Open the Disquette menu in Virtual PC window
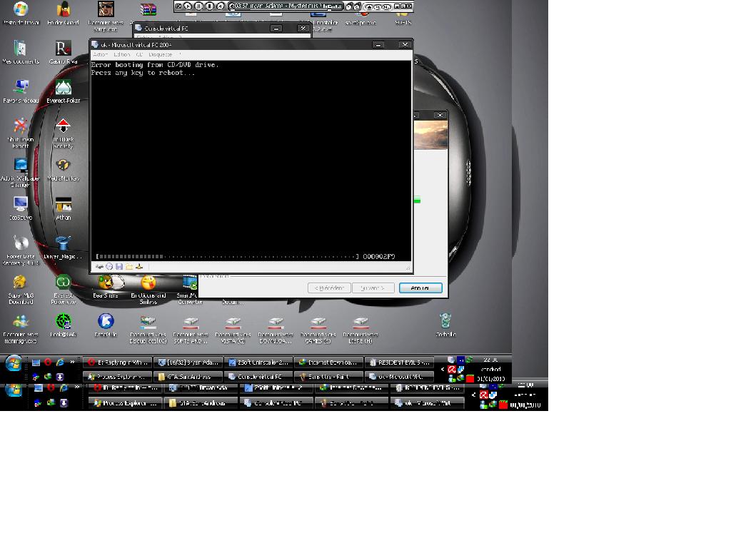 (x=160, y=54)
